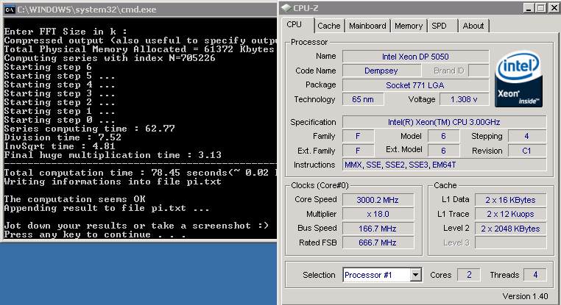561x305 pixels.
Task: Click the Level 2 value 2 x 2048 KBytes
Action: (510, 229)
